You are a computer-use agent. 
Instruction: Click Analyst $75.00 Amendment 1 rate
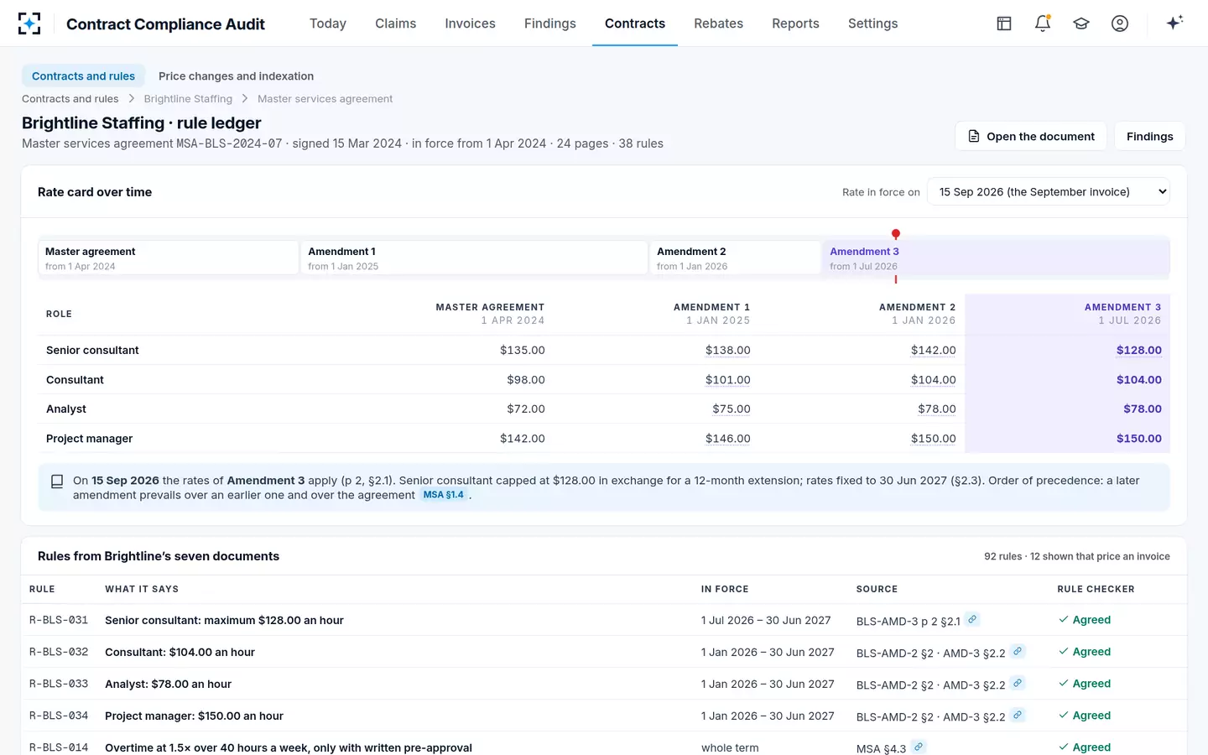(x=732, y=409)
